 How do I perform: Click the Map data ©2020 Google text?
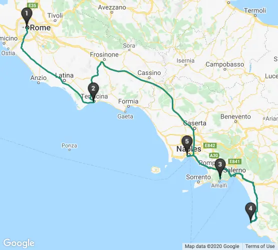pos(212,246)
